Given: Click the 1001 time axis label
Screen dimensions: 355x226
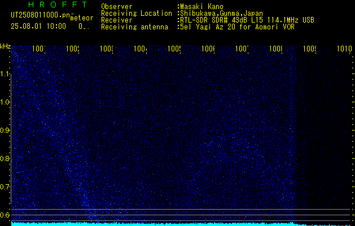Looking at the screenshot, I should pos(39,49).
